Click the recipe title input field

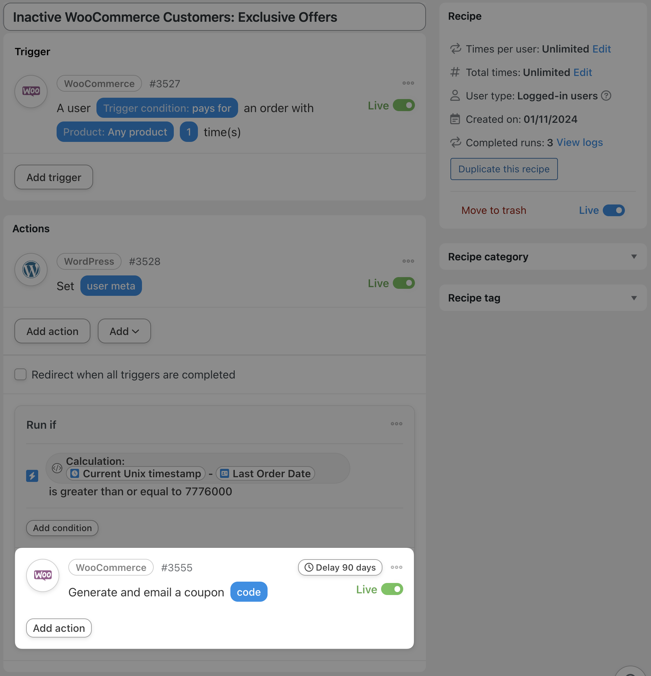click(214, 17)
